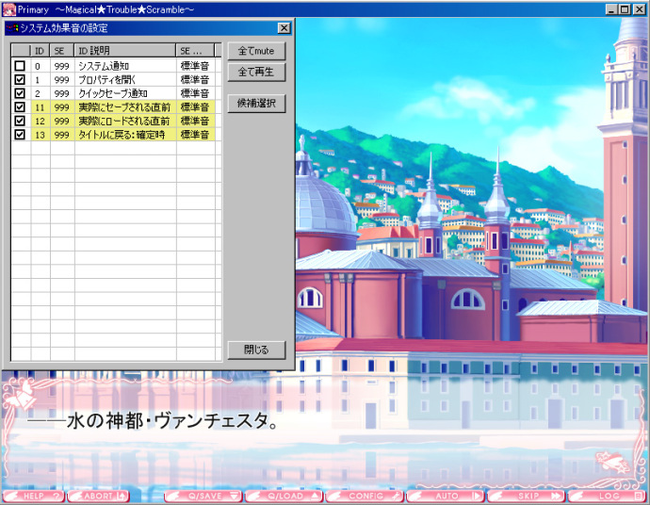Select the 実際にロードされる直前 description cell
Viewport: 650px width, 505px height.
pos(125,121)
